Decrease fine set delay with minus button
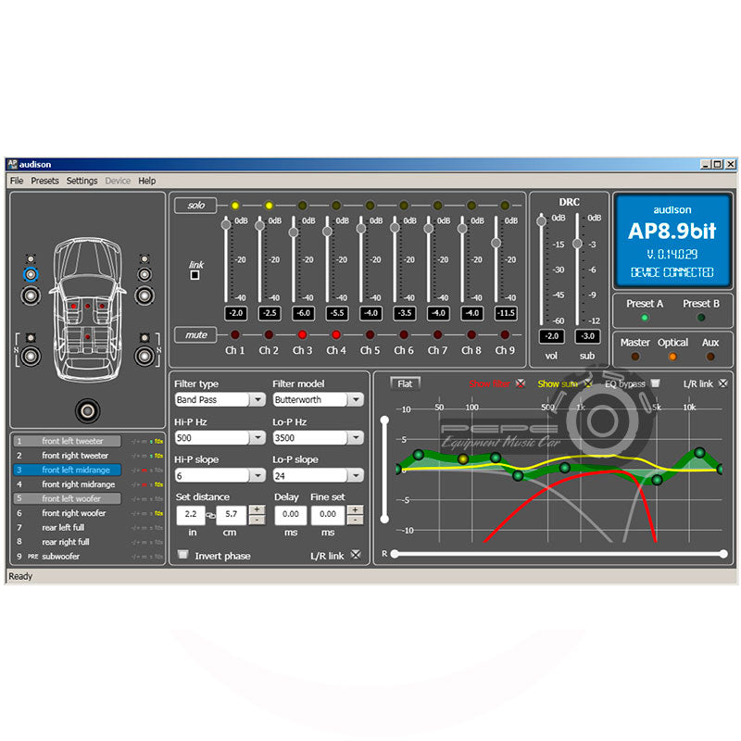The image size is (741, 741). tap(355, 521)
